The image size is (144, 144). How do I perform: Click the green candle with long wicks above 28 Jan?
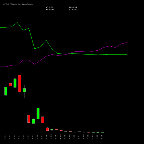(x=24, y=90)
